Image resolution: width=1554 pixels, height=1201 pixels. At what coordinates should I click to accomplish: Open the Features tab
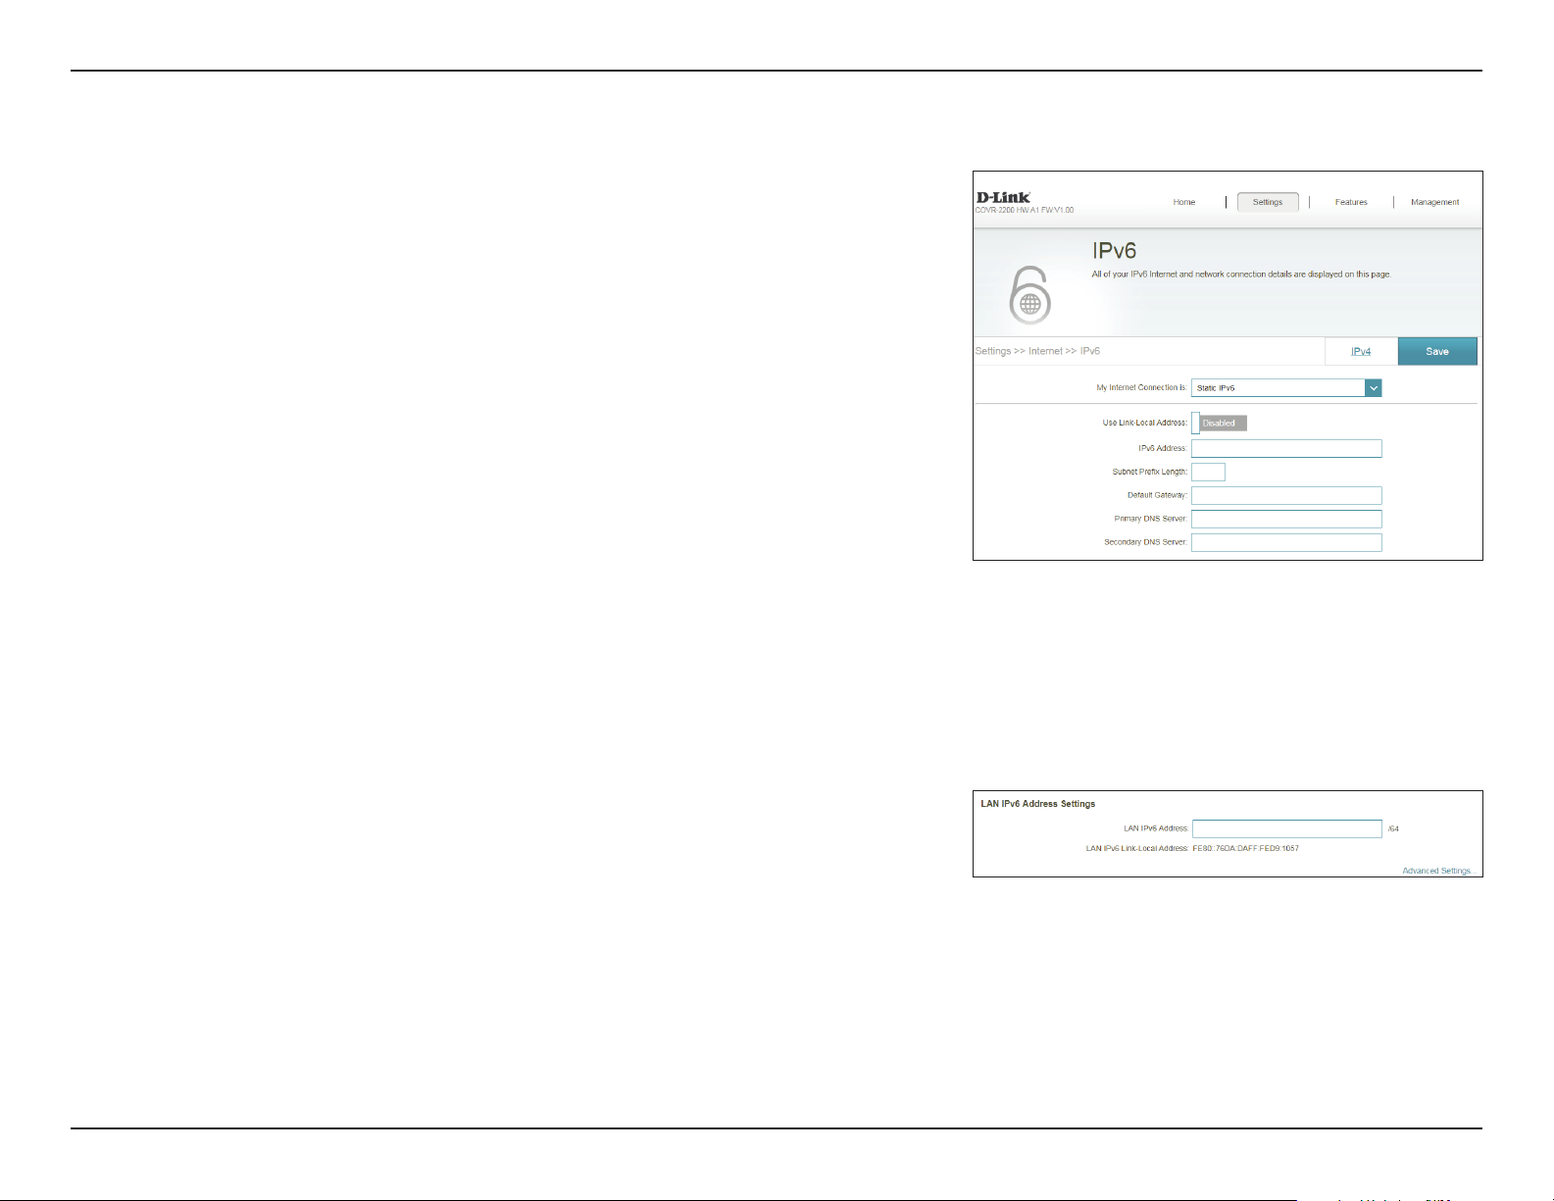(x=1351, y=202)
